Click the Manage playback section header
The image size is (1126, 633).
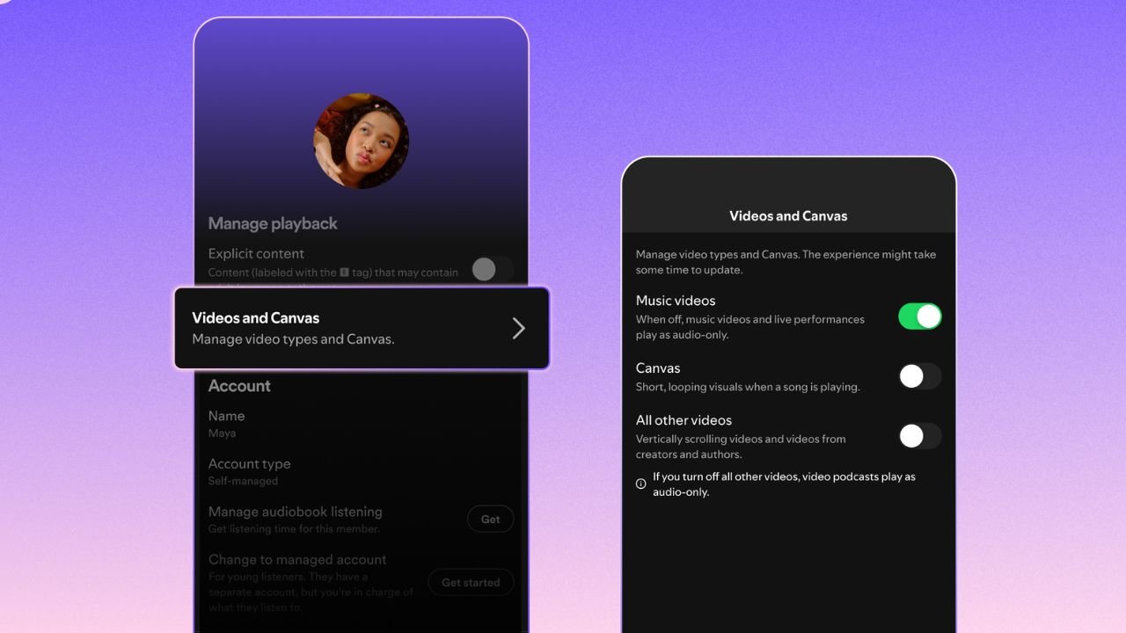pos(273,223)
